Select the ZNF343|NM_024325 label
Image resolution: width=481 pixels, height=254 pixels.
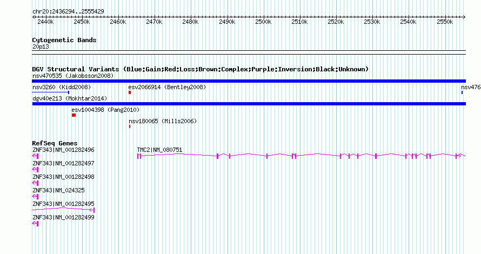pos(58,190)
